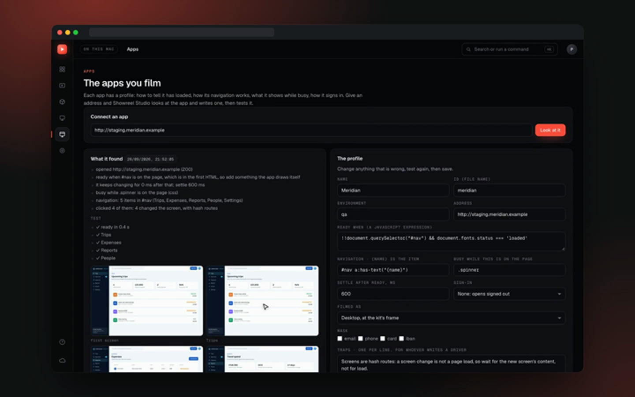Click the 'The profile' panel heading

(350, 158)
